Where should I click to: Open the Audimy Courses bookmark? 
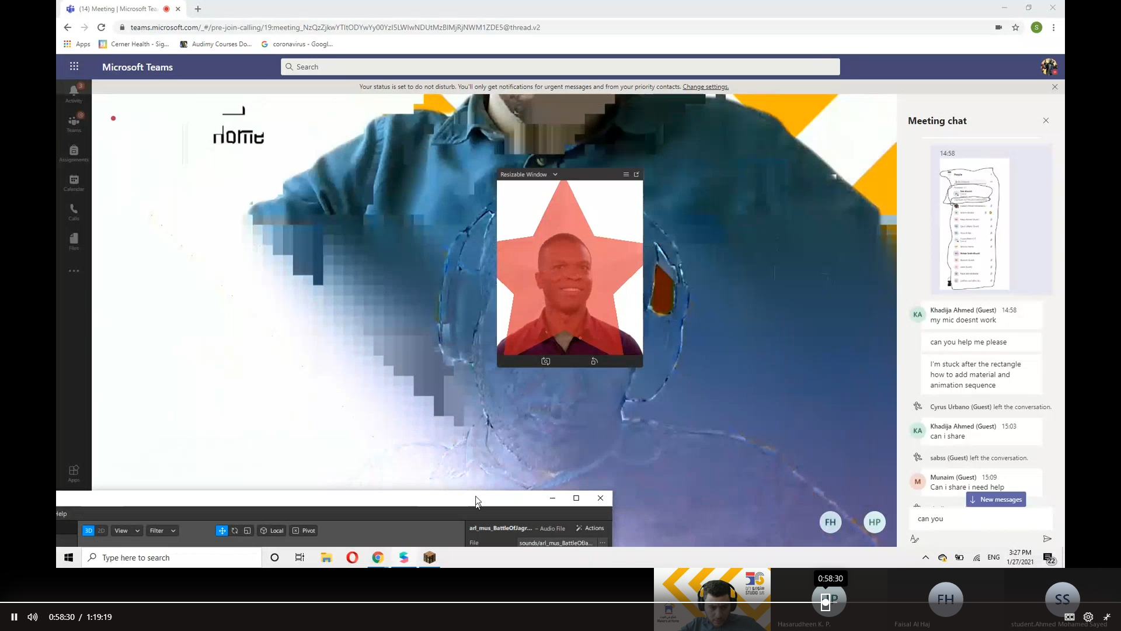(x=216, y=44)
